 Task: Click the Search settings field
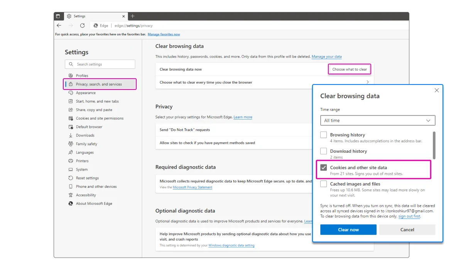[100, 64]
